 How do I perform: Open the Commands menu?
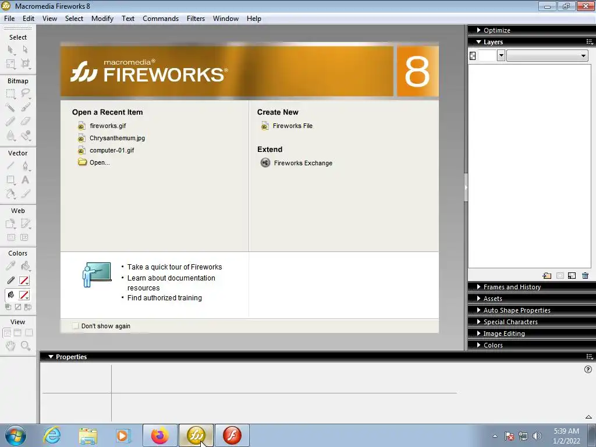click(x=161, y=19)
